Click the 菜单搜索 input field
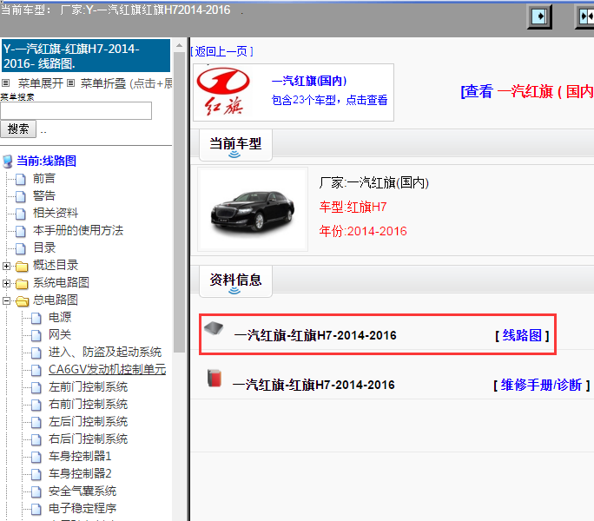Viewport: 594px width, 521px height. [76, 110]
